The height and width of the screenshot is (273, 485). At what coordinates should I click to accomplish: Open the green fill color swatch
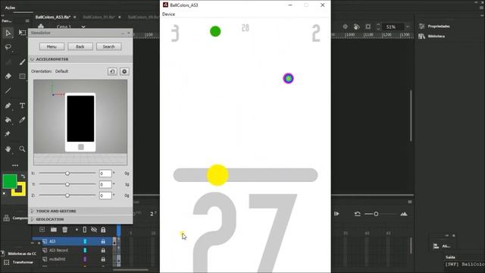(9, 181)
